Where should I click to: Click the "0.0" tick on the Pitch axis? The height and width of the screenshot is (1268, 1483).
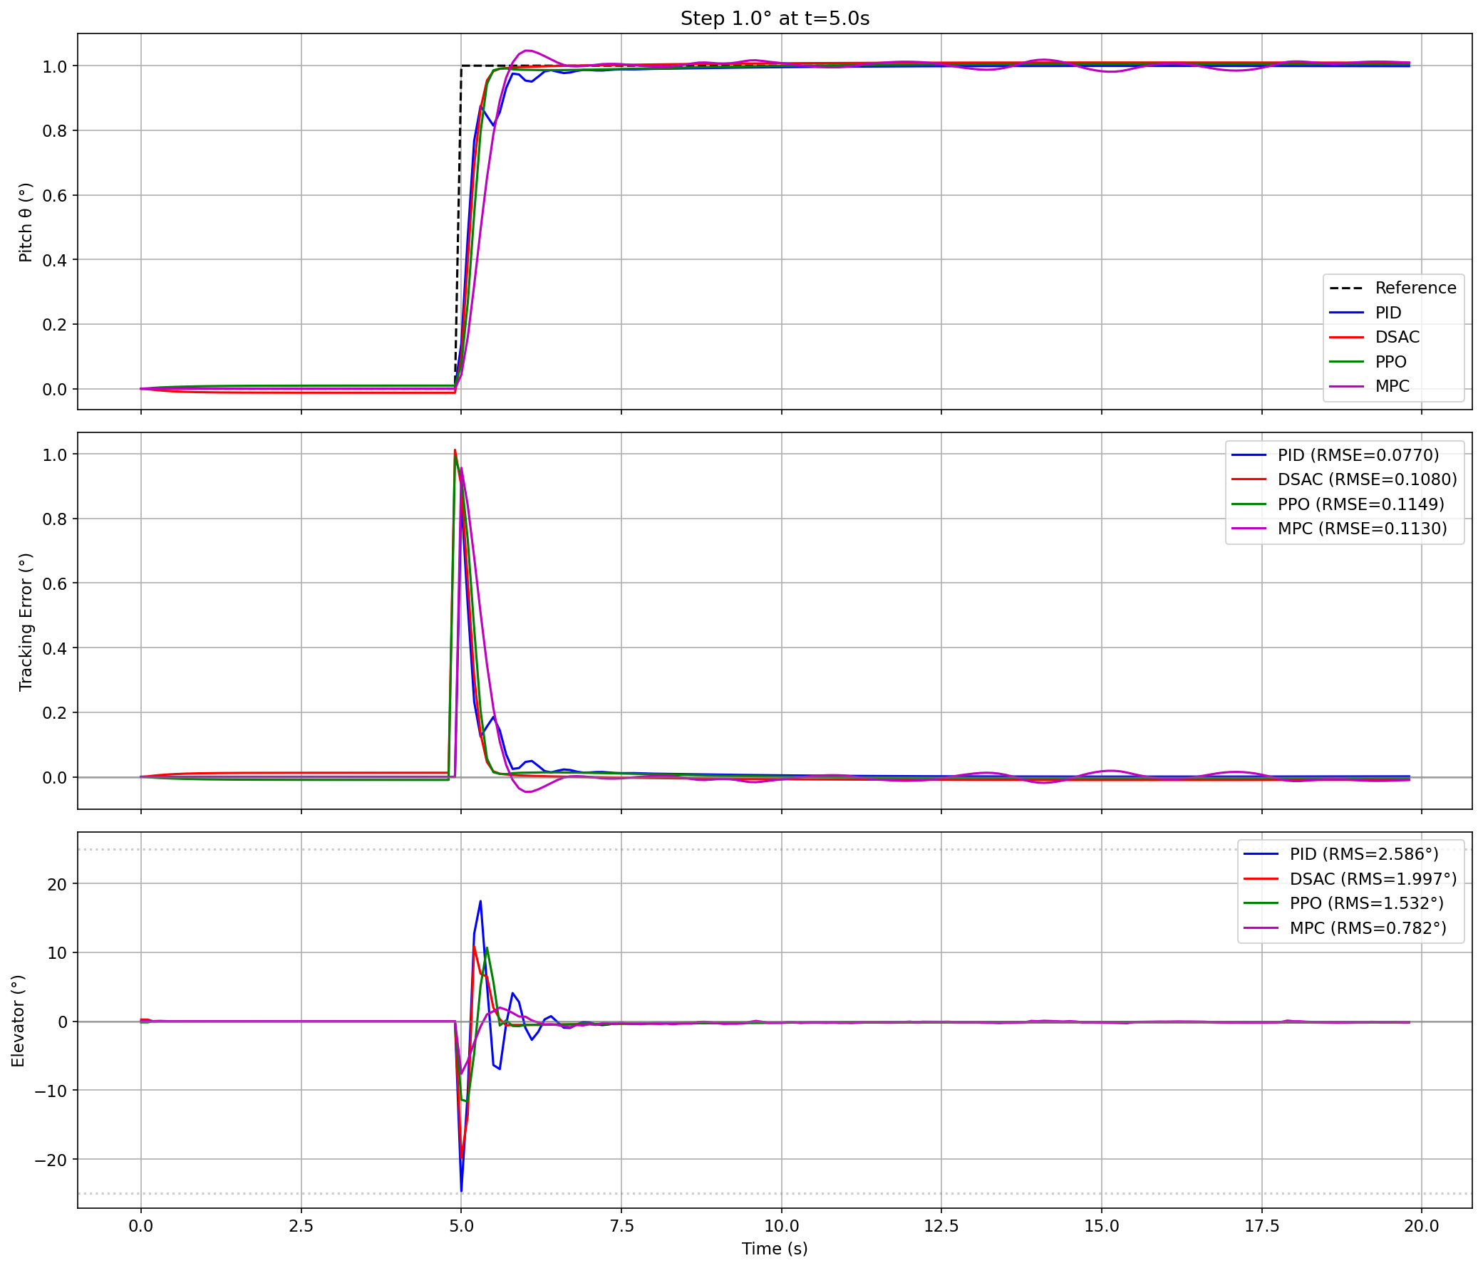(55, 390)
